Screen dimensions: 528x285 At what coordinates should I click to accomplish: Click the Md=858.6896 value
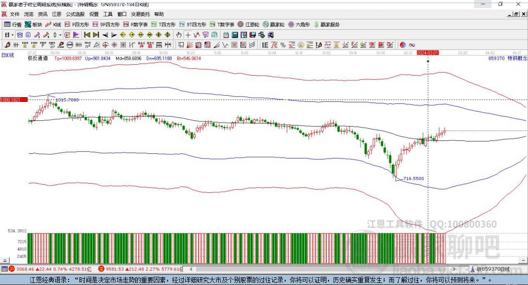pyautogui.click(x=128, y=59)
